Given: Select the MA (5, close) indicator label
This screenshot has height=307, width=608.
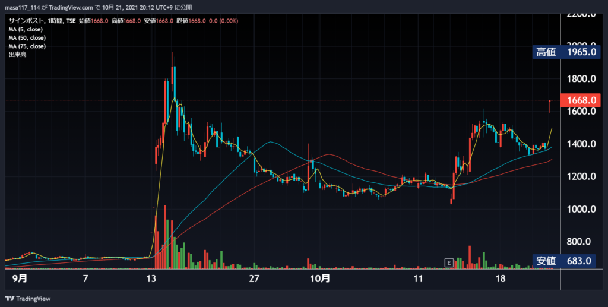Looking at the screenshot, I should click(26, 30).
